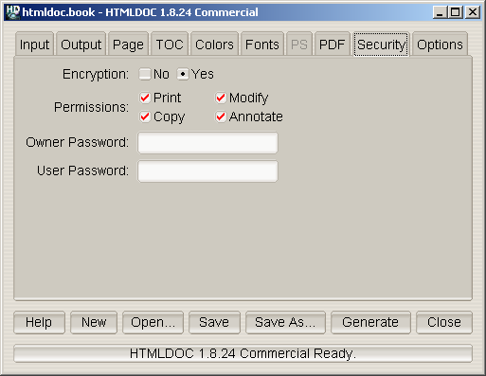This screenshot has height=376, width=486.
Task: Open the Output tab
Action: pos(81,45)
